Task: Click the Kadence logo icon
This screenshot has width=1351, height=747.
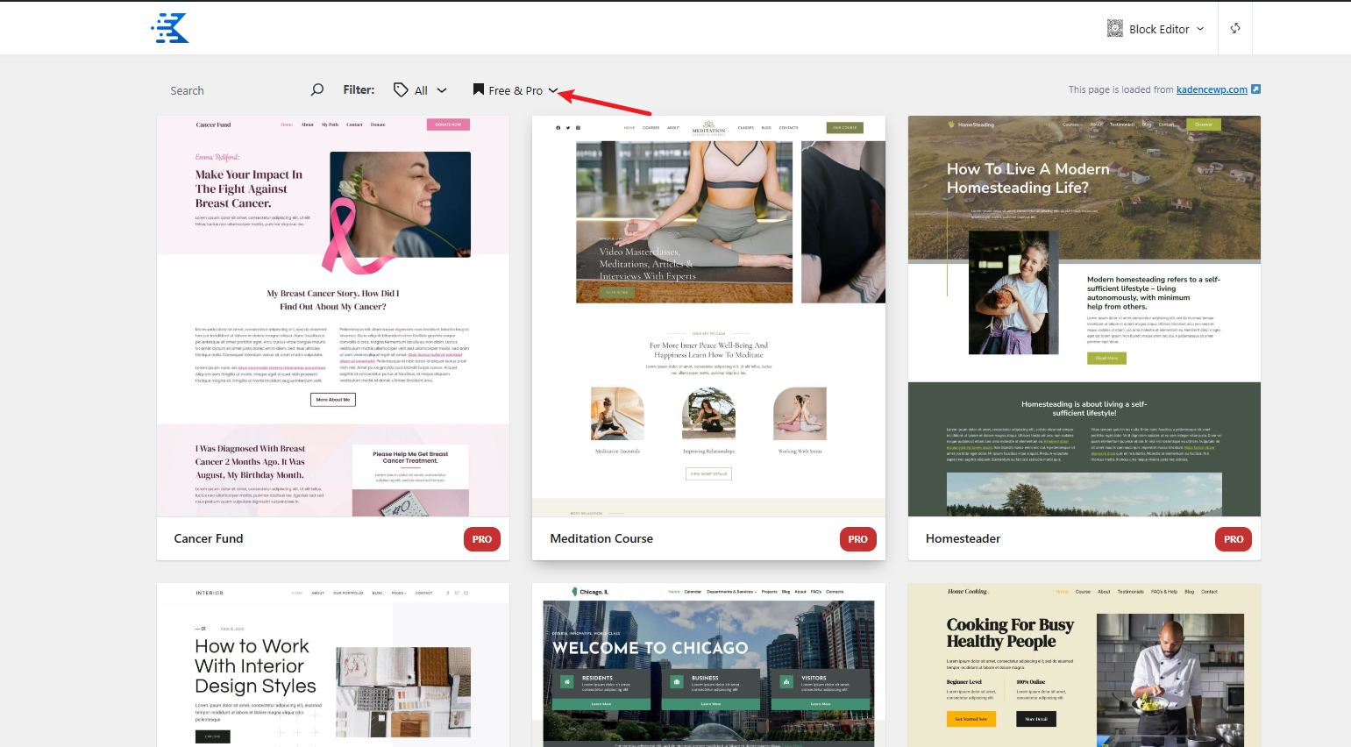Action: tap(170, 28)
